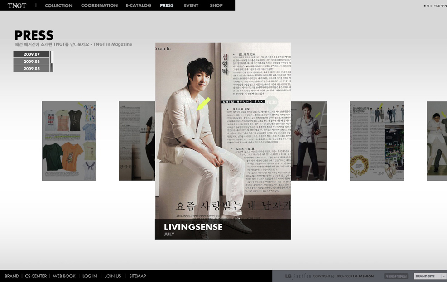This screenshot has height=282, width=447.
Task: Click the FULLSCREEN bullet icon
Action: (424, 6)
